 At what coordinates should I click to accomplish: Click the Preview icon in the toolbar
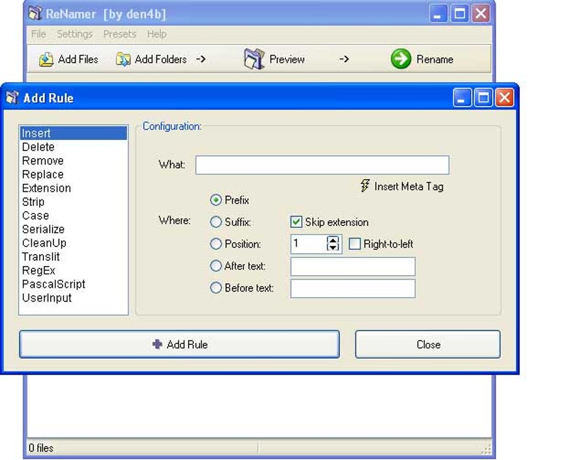[254, 59]
